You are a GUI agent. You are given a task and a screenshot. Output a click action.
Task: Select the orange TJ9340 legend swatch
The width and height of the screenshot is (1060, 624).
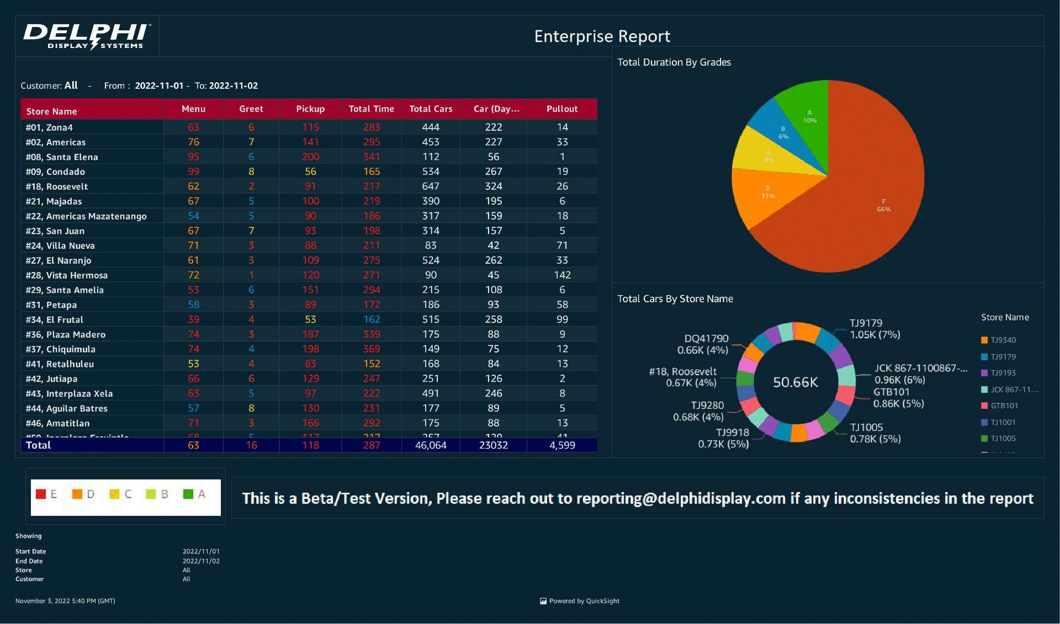click(x=984, y=340)
